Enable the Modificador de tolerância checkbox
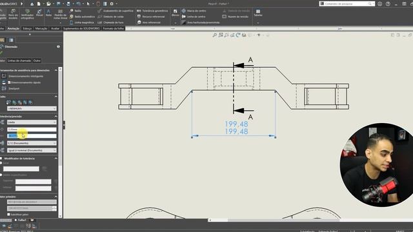This screenshot has height=232, width=413. tap(1, 159)
